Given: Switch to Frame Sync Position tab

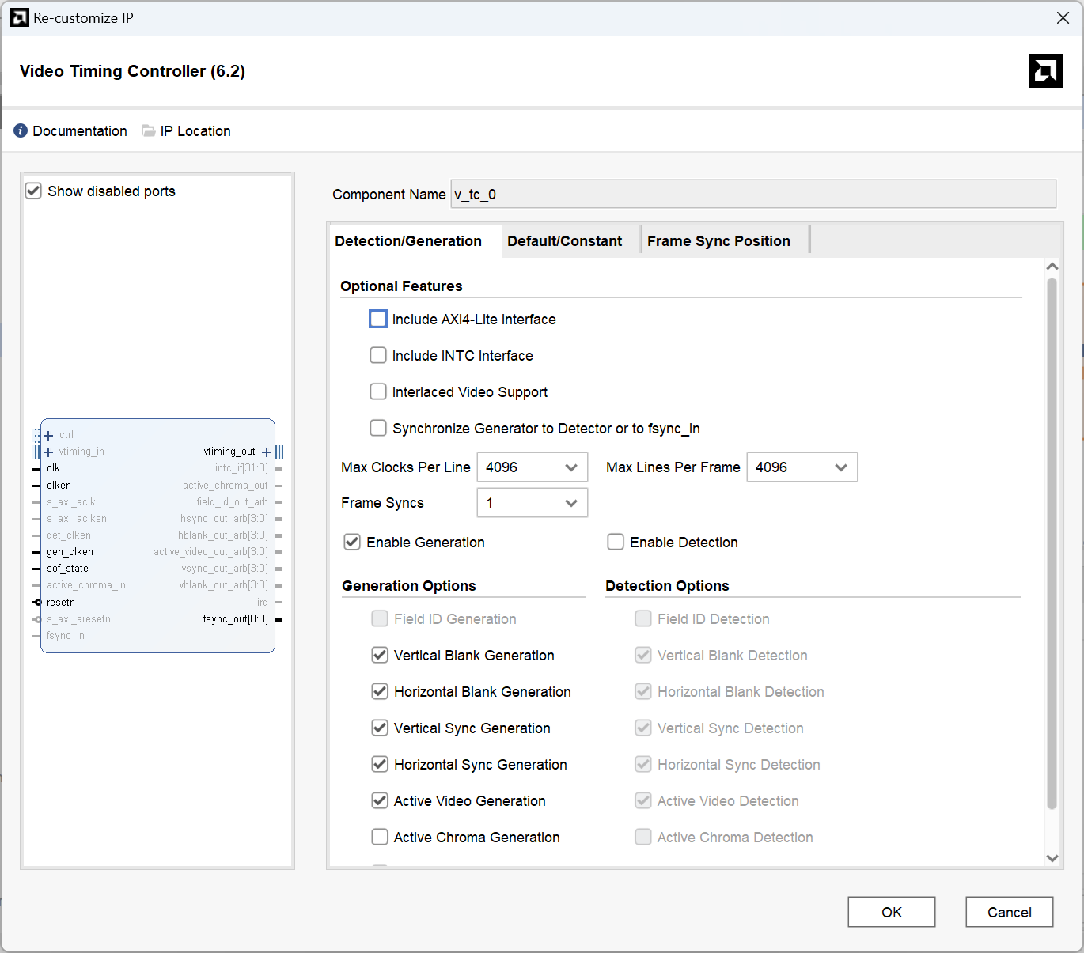Looking at the screenshot, I should coord(718,241).
